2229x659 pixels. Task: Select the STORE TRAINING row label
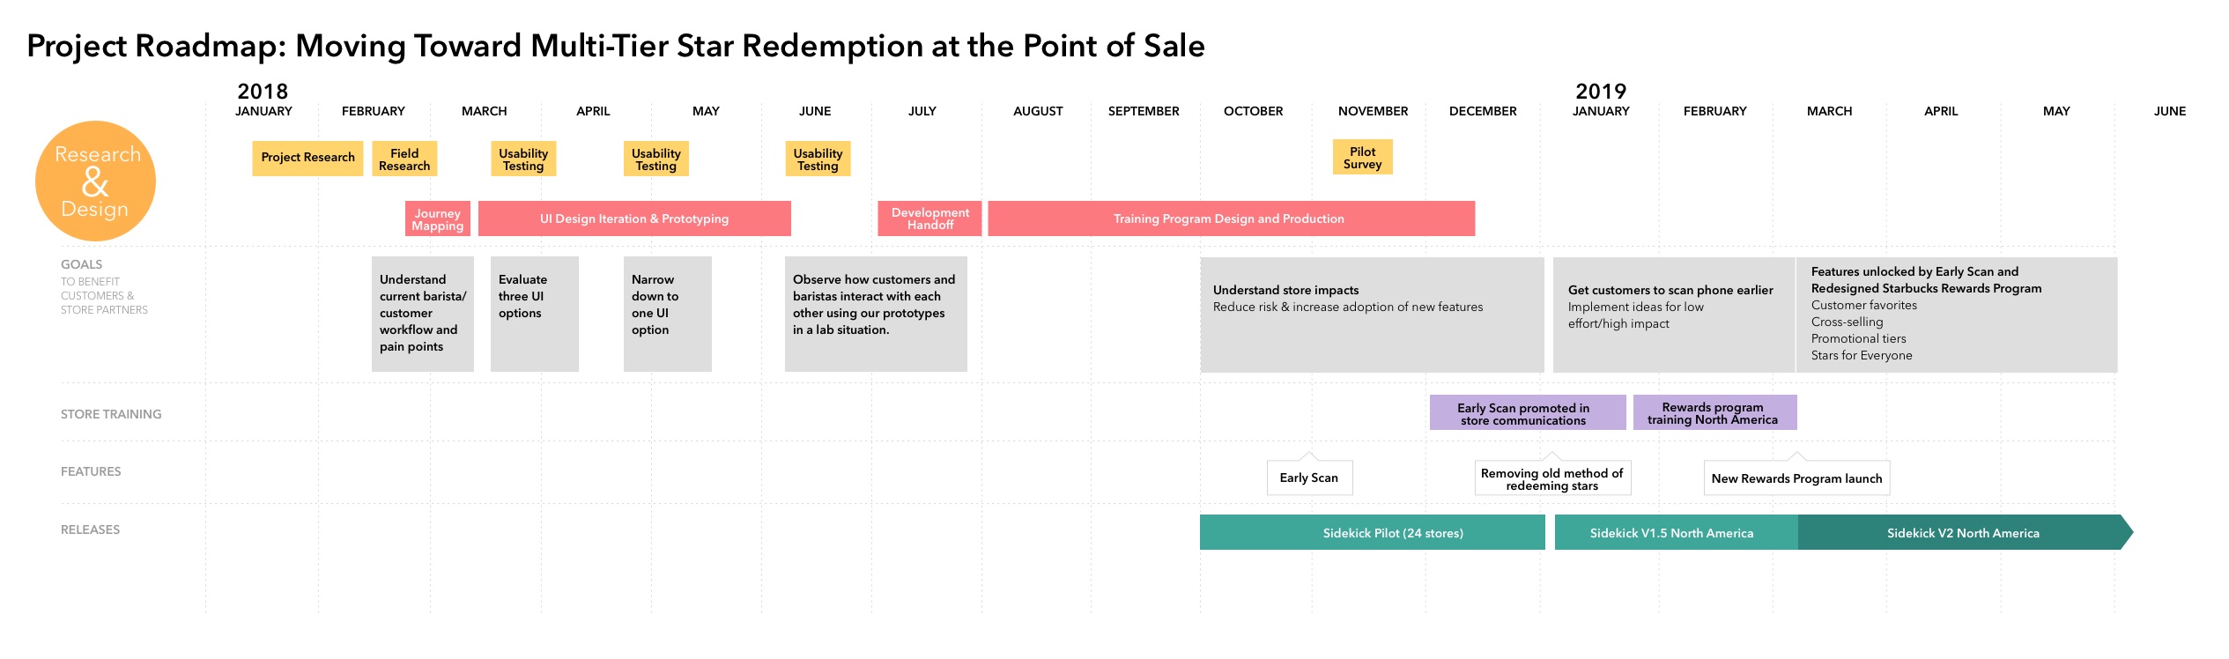111,414
